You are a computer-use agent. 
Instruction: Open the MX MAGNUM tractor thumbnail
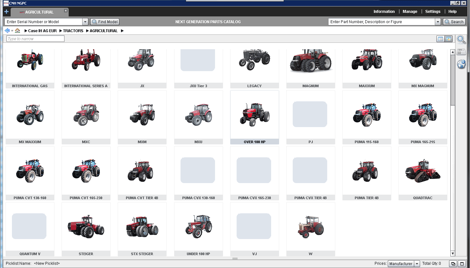423,69
